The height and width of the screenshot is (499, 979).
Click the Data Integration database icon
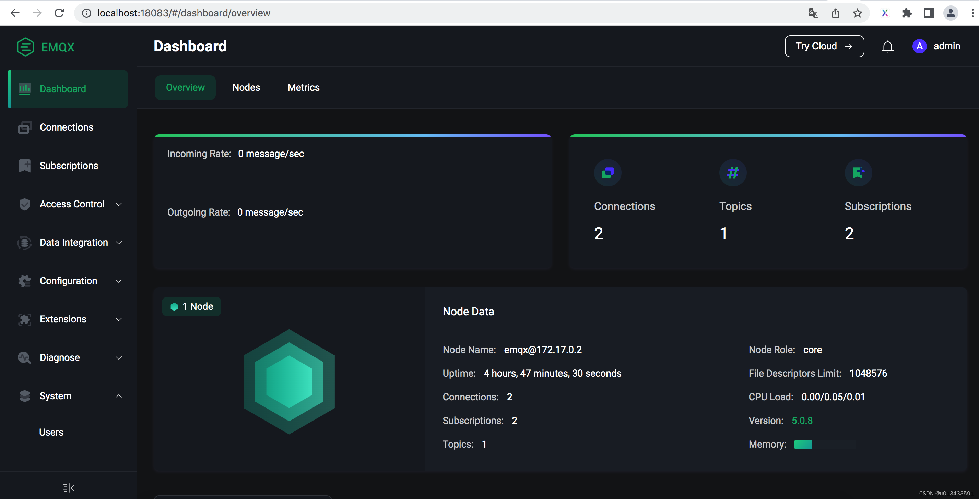point(25,242)
